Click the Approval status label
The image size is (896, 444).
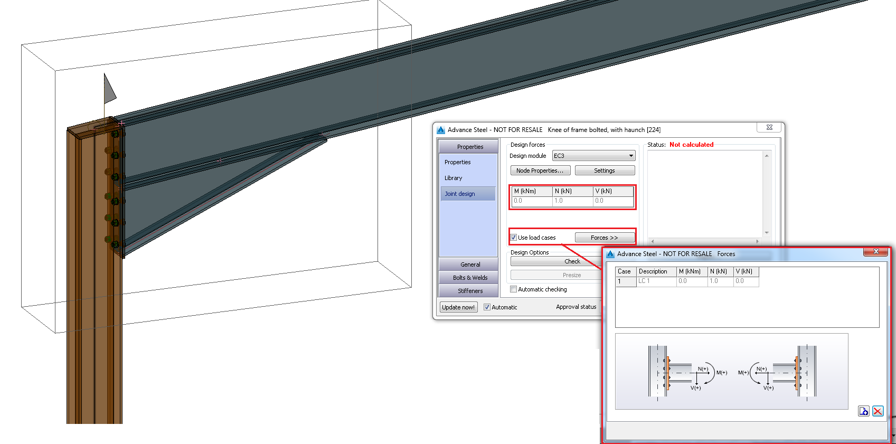(576, 307)
